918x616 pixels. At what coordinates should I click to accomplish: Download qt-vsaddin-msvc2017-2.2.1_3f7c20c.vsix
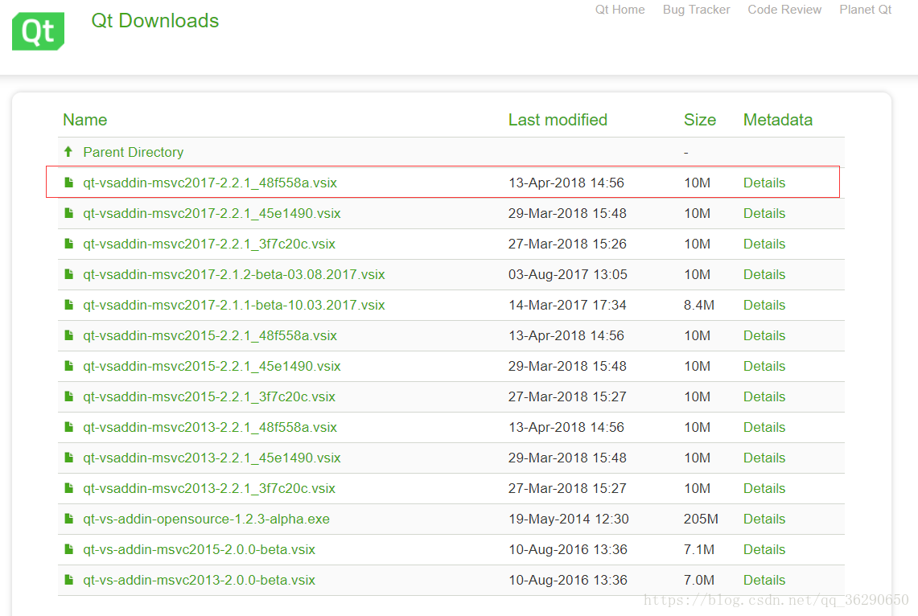tap(209, 244)
